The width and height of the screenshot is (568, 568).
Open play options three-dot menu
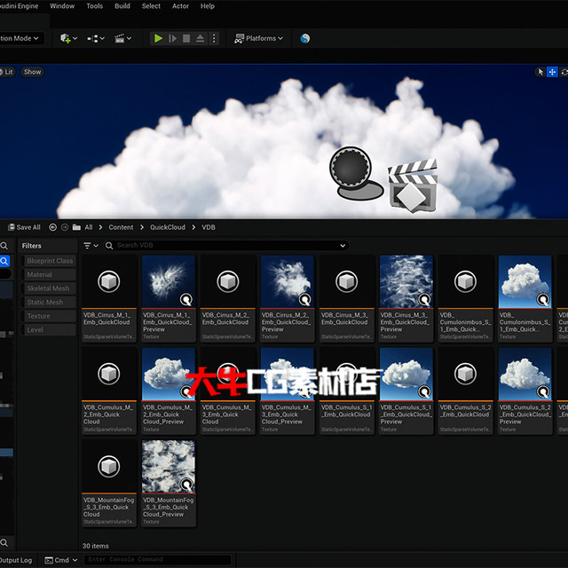click(x=214, y=38)
